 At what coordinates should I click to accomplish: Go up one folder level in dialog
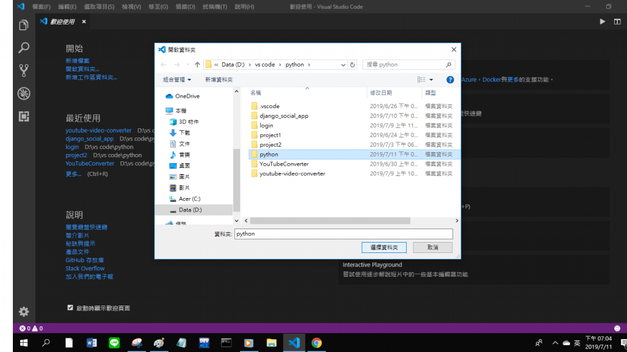(x=197, y=65)
